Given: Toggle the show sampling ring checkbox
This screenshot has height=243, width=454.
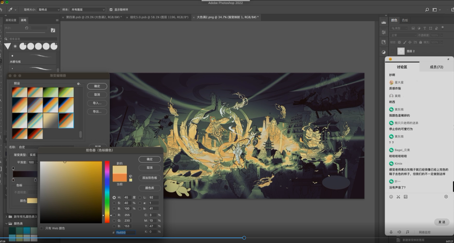Looking at the screenshot, I should [111, 10].
